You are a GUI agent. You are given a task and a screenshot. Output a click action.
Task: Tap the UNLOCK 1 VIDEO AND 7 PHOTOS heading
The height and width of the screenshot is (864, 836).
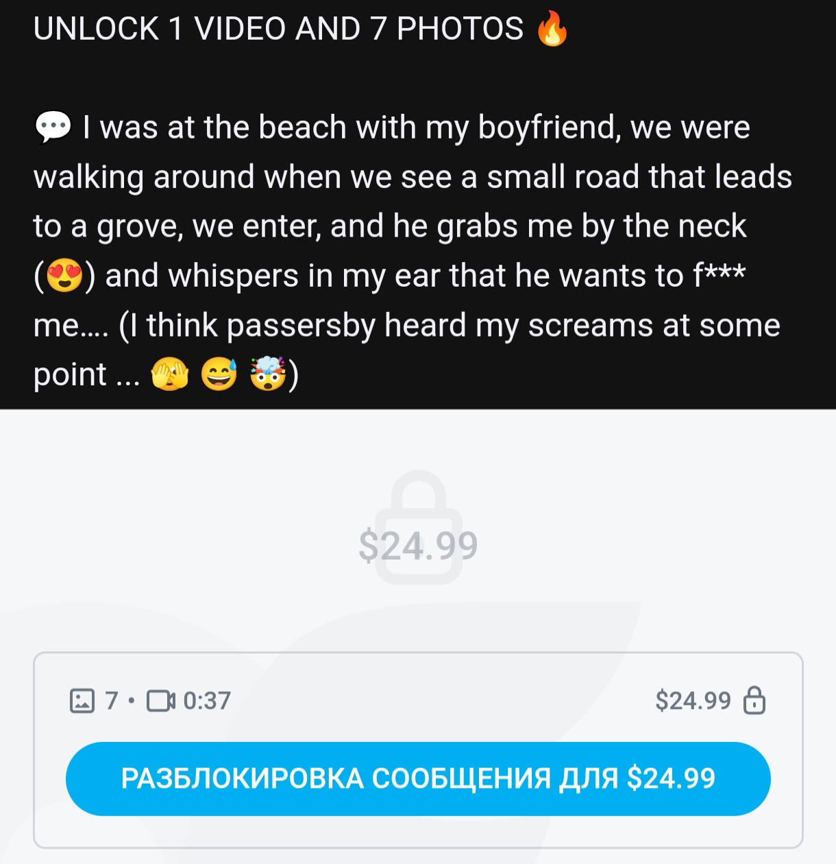[278, 29]
